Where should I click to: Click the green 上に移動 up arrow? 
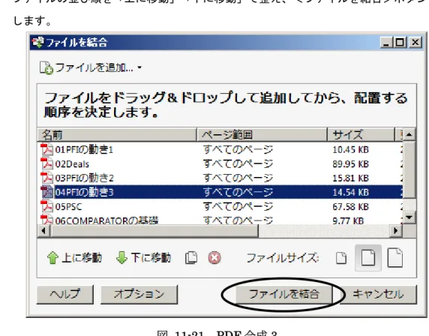pos(52,258)
